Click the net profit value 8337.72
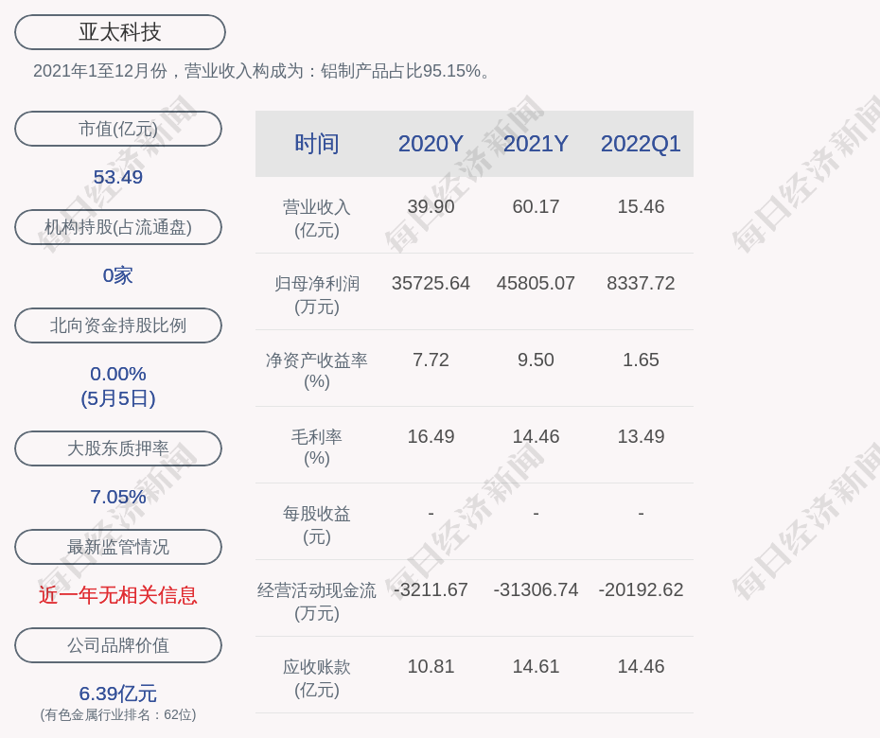Image resolution: width=880 pixels, height=738 pixels. (x=641, y=284)
